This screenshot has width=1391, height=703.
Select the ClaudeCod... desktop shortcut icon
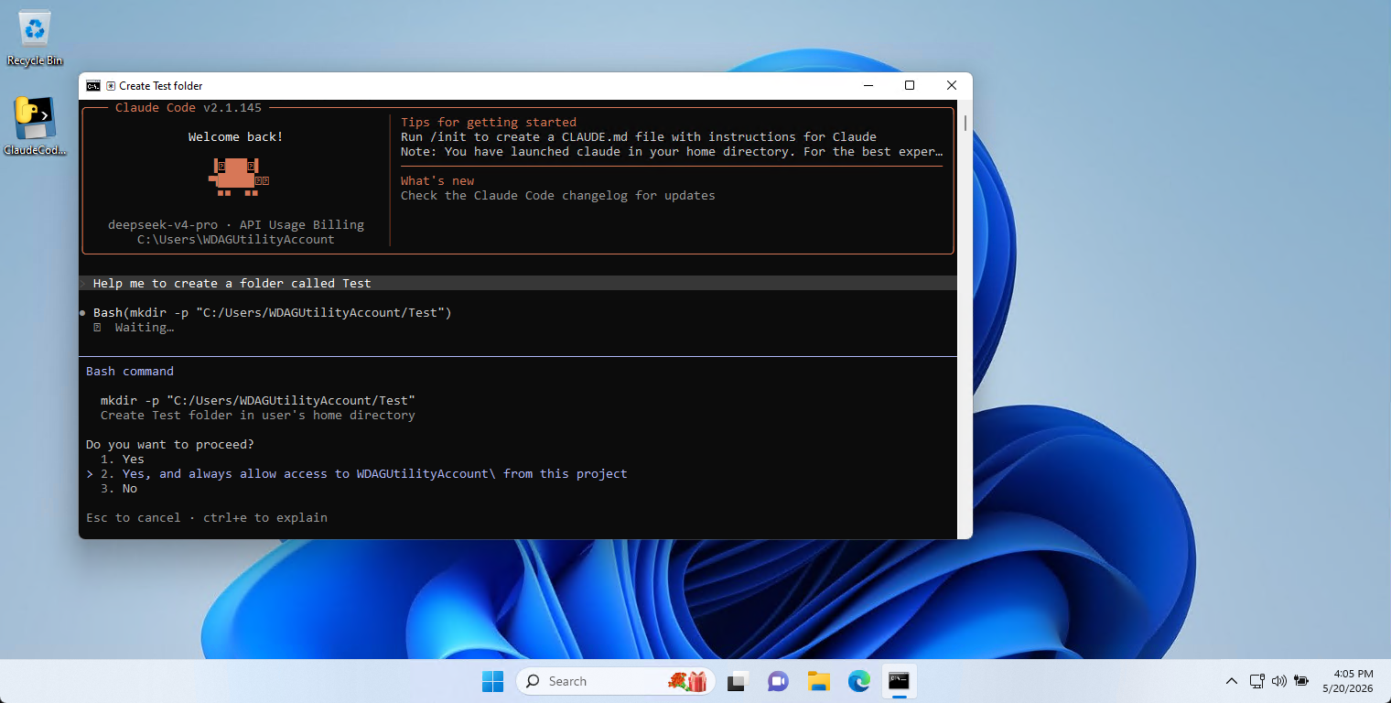click(x=35, y=126)
